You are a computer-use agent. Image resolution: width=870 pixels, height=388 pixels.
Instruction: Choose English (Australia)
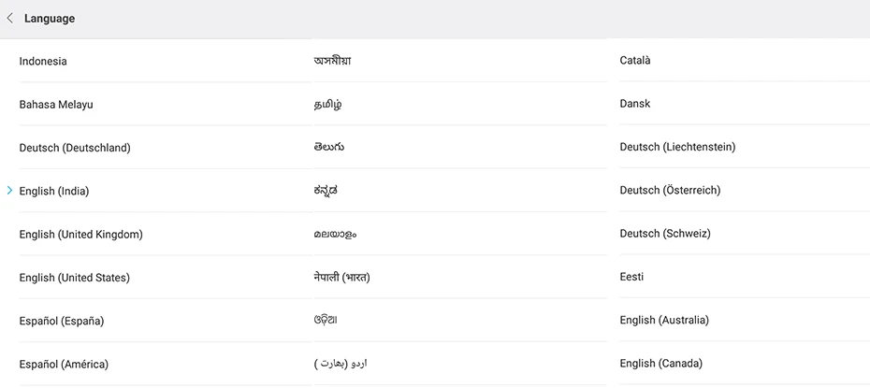(x=664, y=320)
